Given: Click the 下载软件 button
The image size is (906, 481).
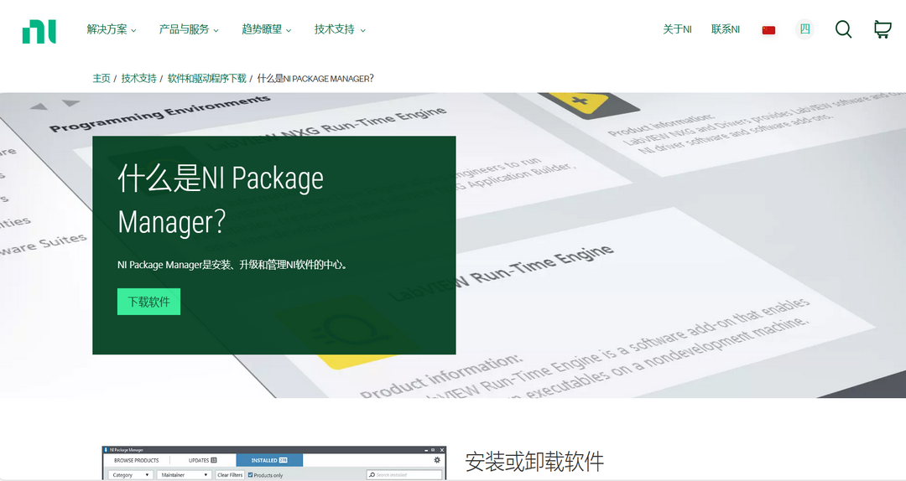Looking at the screenshot, I should pos(148,302).
